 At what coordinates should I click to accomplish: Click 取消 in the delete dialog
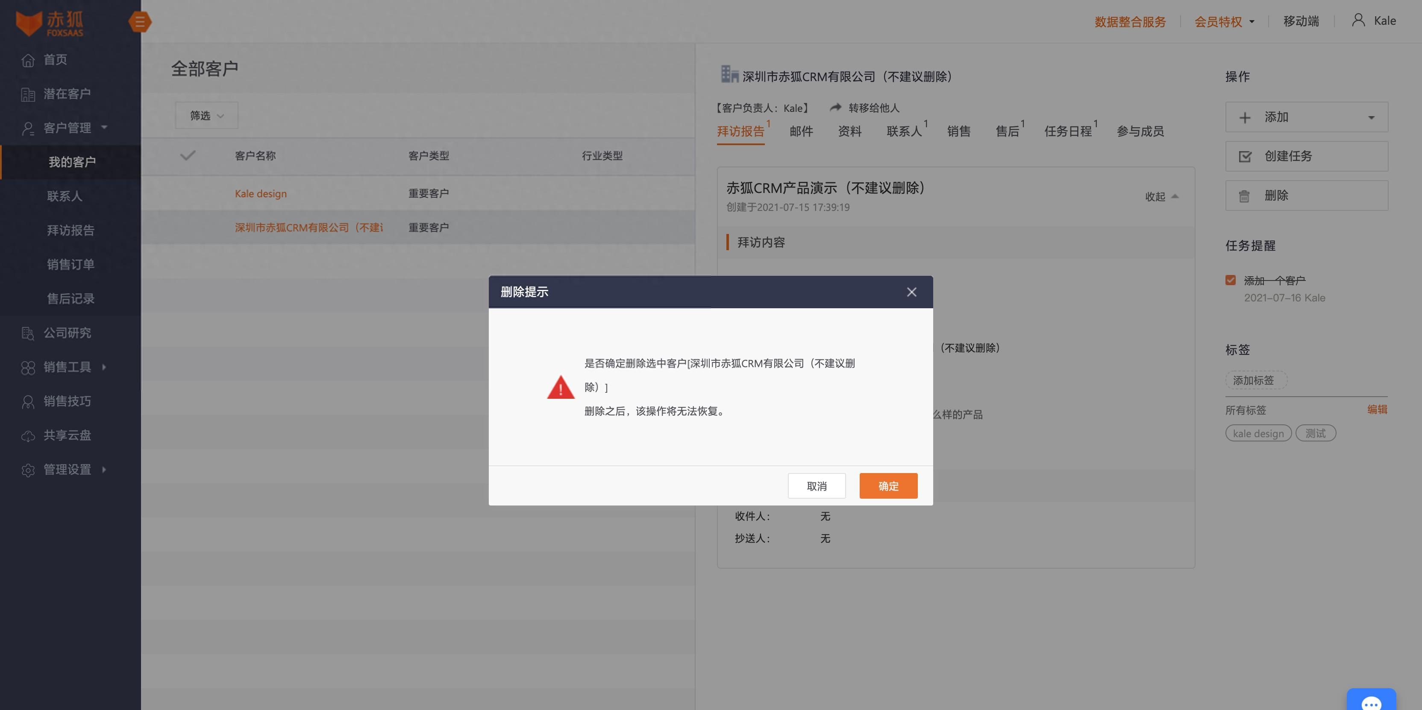pos(817,486)
